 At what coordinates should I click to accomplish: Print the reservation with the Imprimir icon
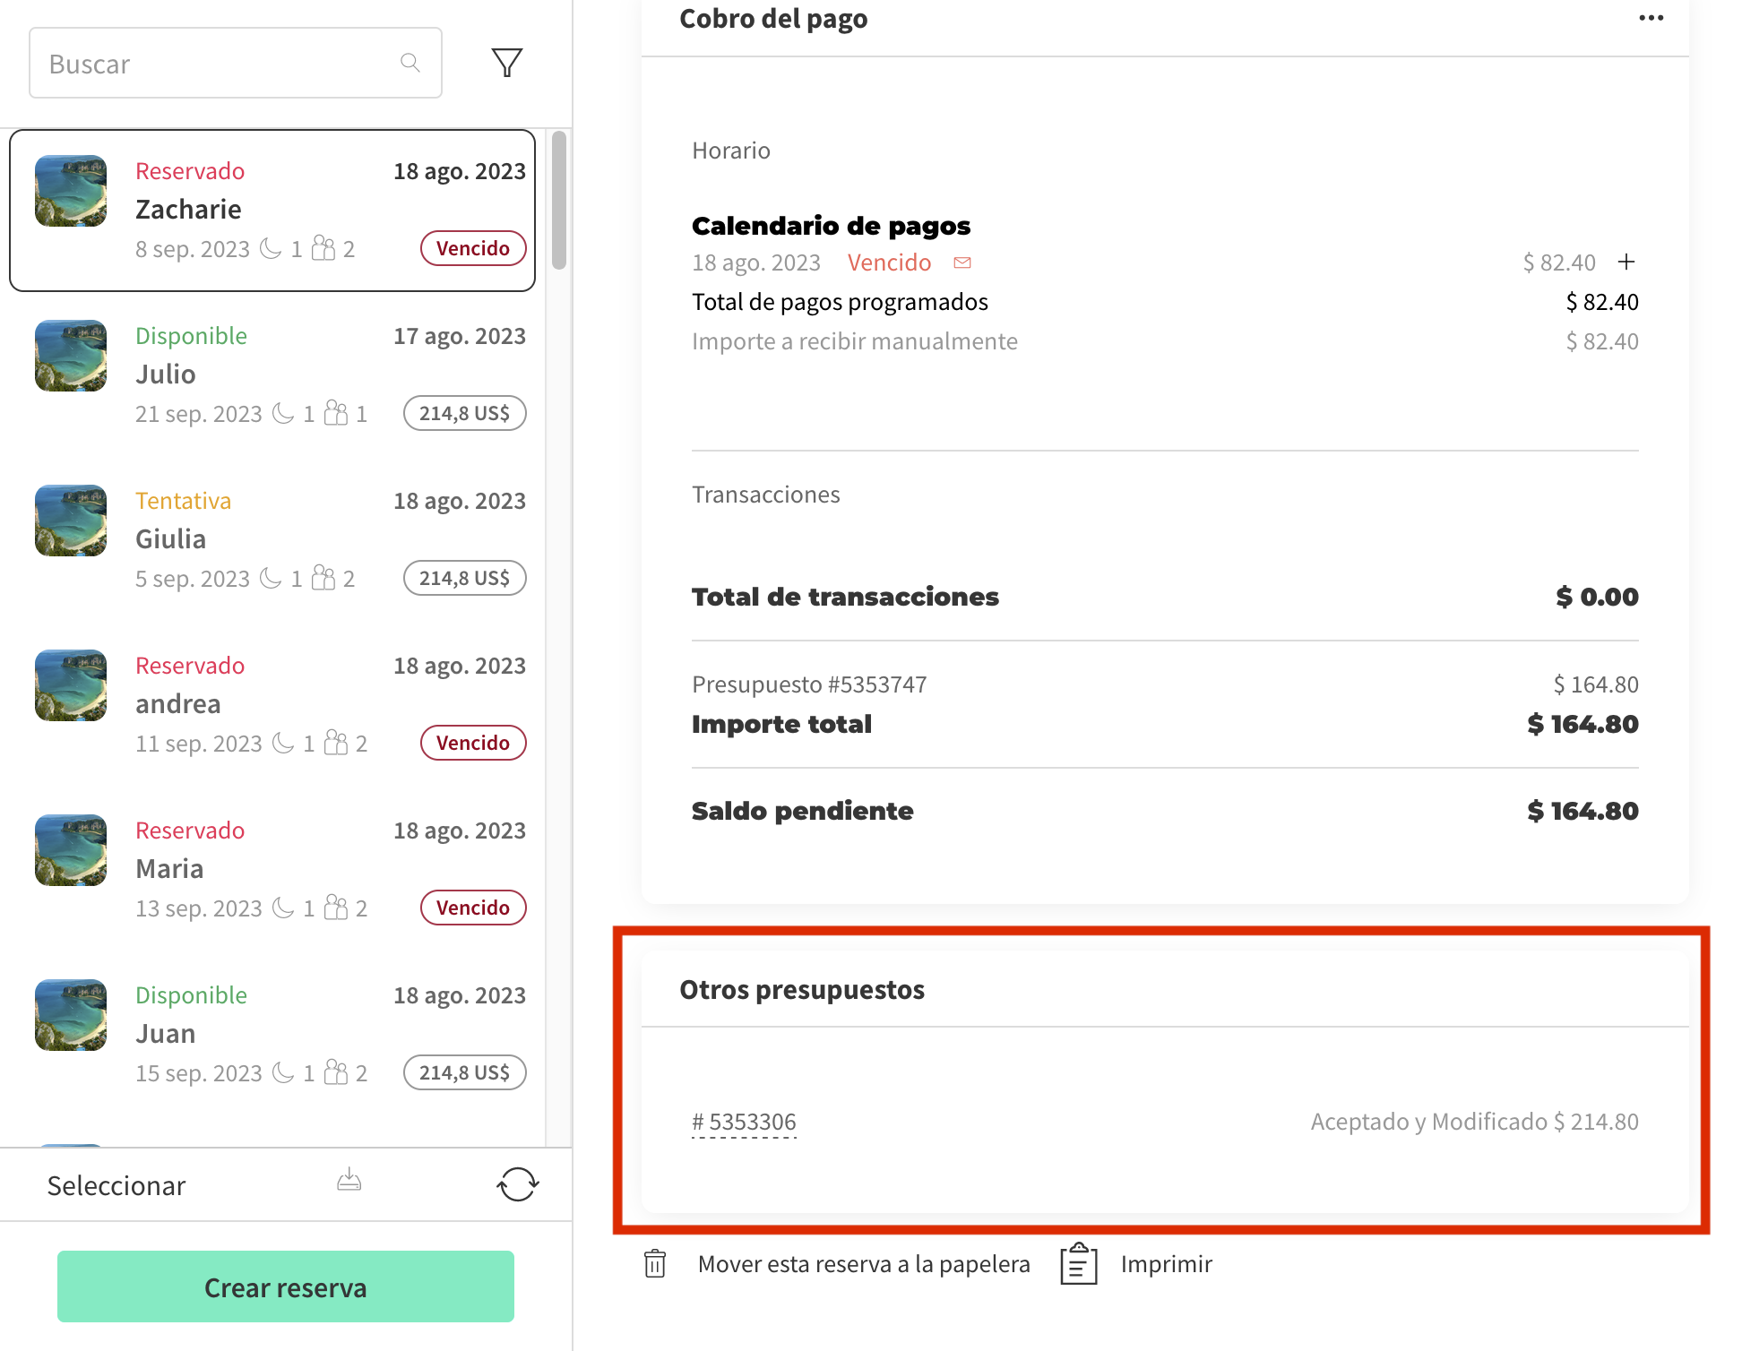[1079, 1263]
